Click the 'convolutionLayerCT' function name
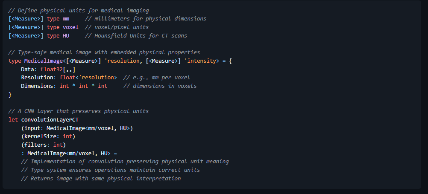This screenshot has width=428, height=194. pyautogui.click(x=50, y=120)
